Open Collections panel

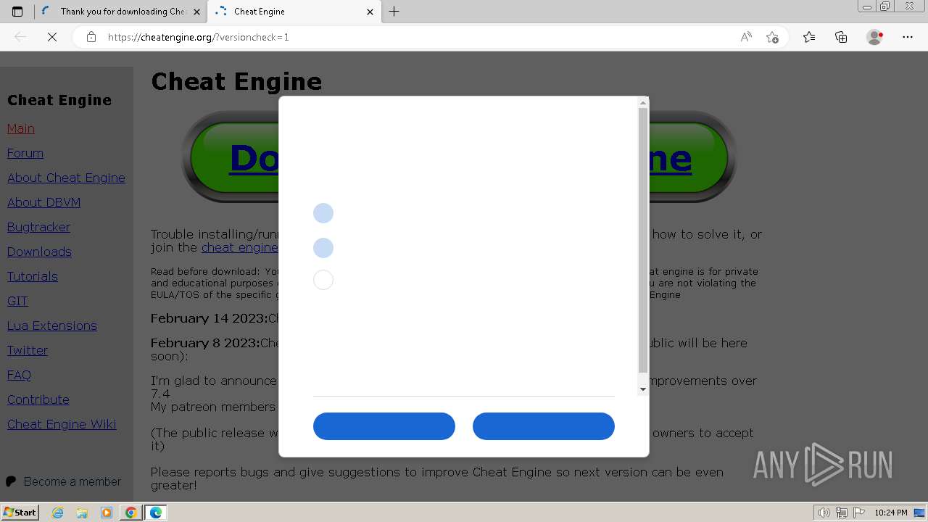841,37
